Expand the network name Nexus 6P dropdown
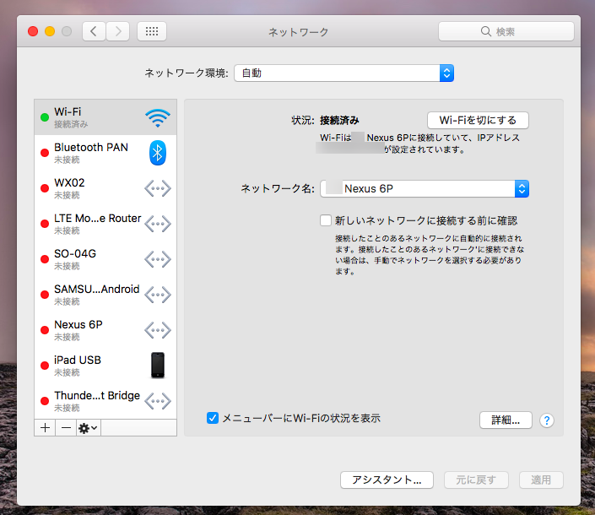595x515 pixels. pyautogui.click(x=425, y=188)
